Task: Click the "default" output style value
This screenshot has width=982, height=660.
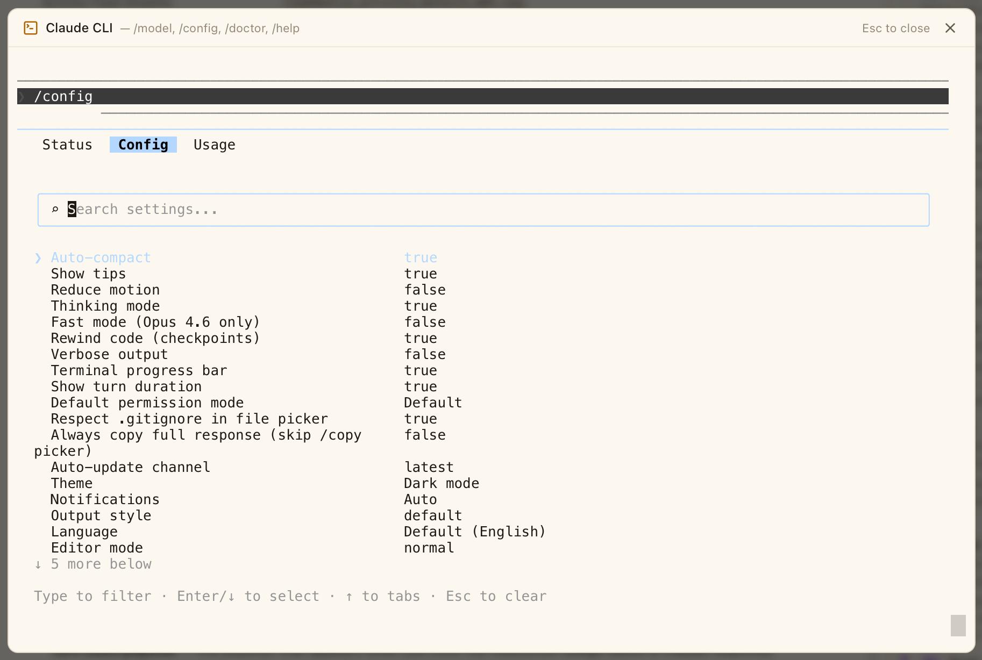Action: tap(433, 516)
